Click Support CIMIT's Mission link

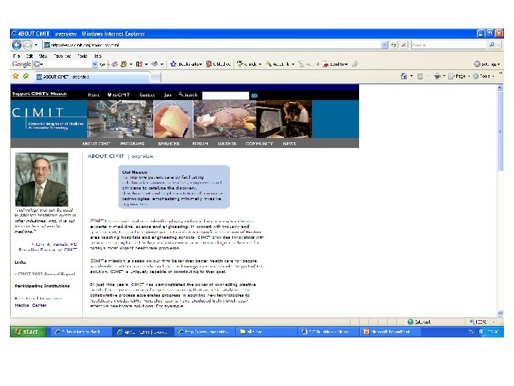coord(39,94)
